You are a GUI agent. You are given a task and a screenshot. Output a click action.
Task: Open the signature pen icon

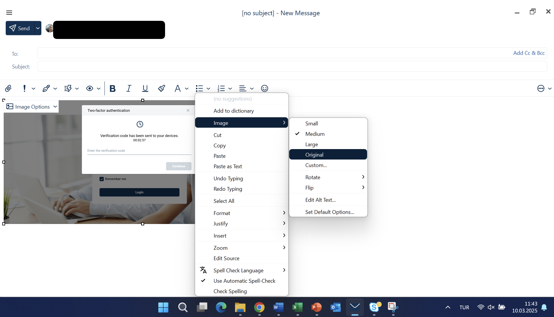46,88
